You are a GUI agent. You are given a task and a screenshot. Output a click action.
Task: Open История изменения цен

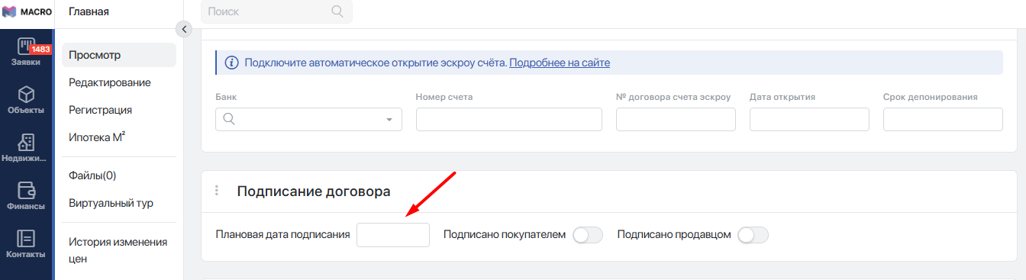point(118,250)
